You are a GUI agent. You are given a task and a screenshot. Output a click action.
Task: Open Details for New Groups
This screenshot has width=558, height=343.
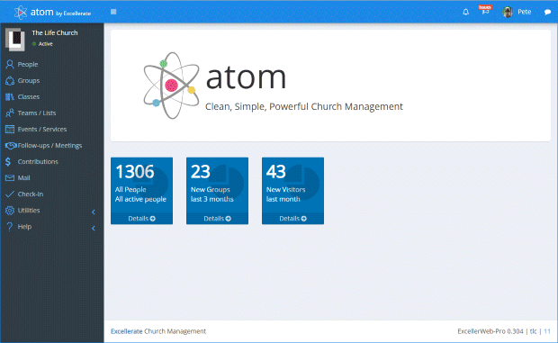[217, 219]
